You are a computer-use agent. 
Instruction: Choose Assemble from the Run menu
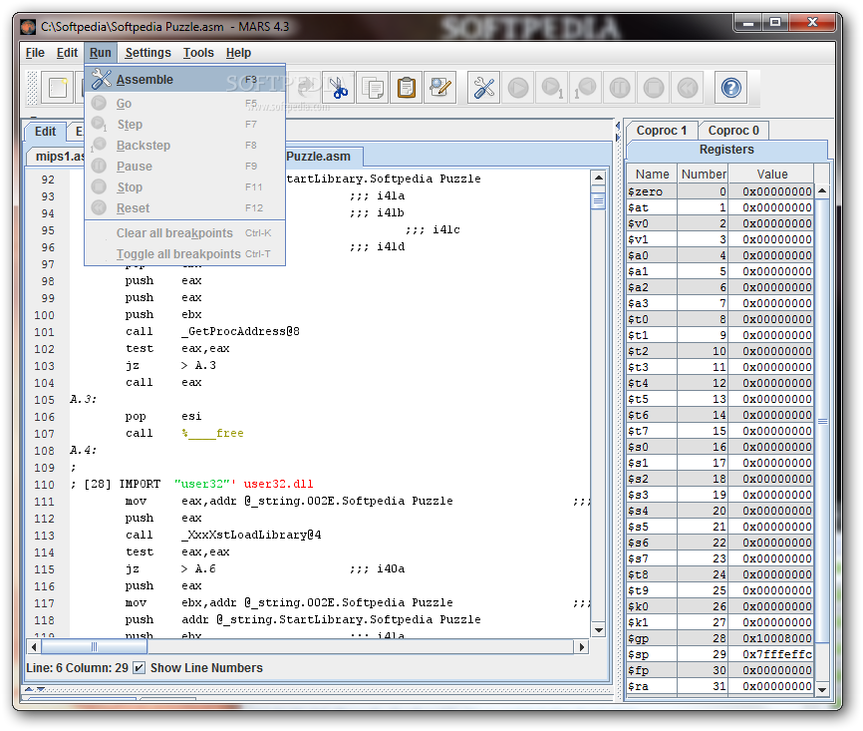tap(185, 80)
